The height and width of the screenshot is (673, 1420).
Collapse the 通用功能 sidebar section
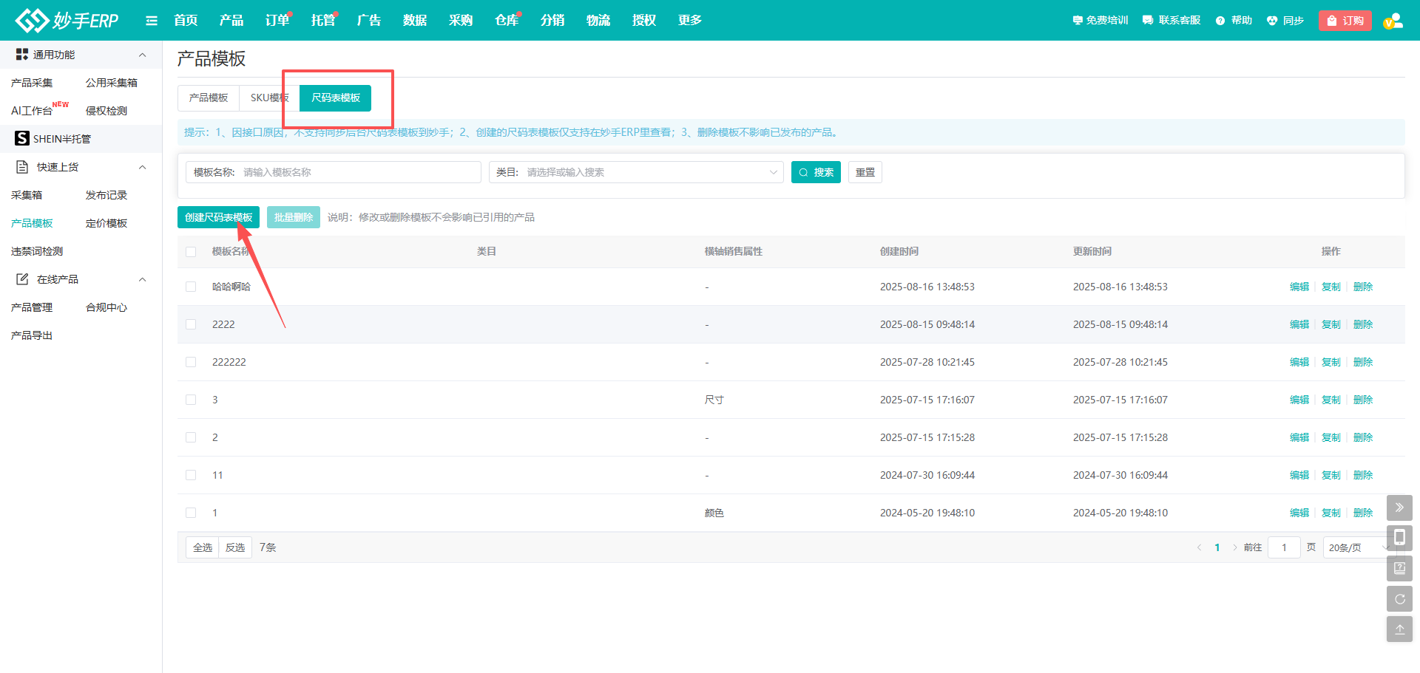coord(142,55)
